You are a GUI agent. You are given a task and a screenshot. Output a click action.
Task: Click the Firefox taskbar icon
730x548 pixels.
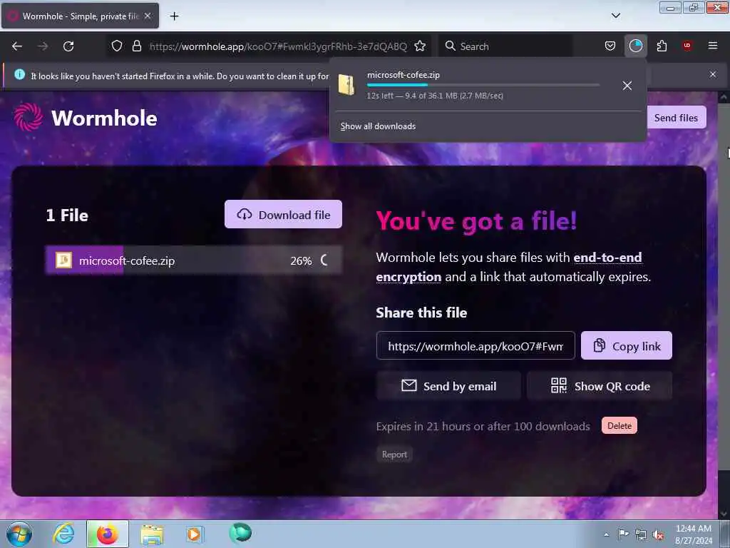point(107,534)
